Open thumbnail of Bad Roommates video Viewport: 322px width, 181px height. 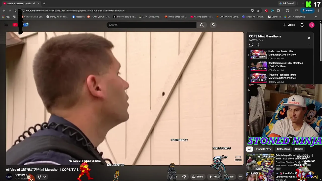259,66
